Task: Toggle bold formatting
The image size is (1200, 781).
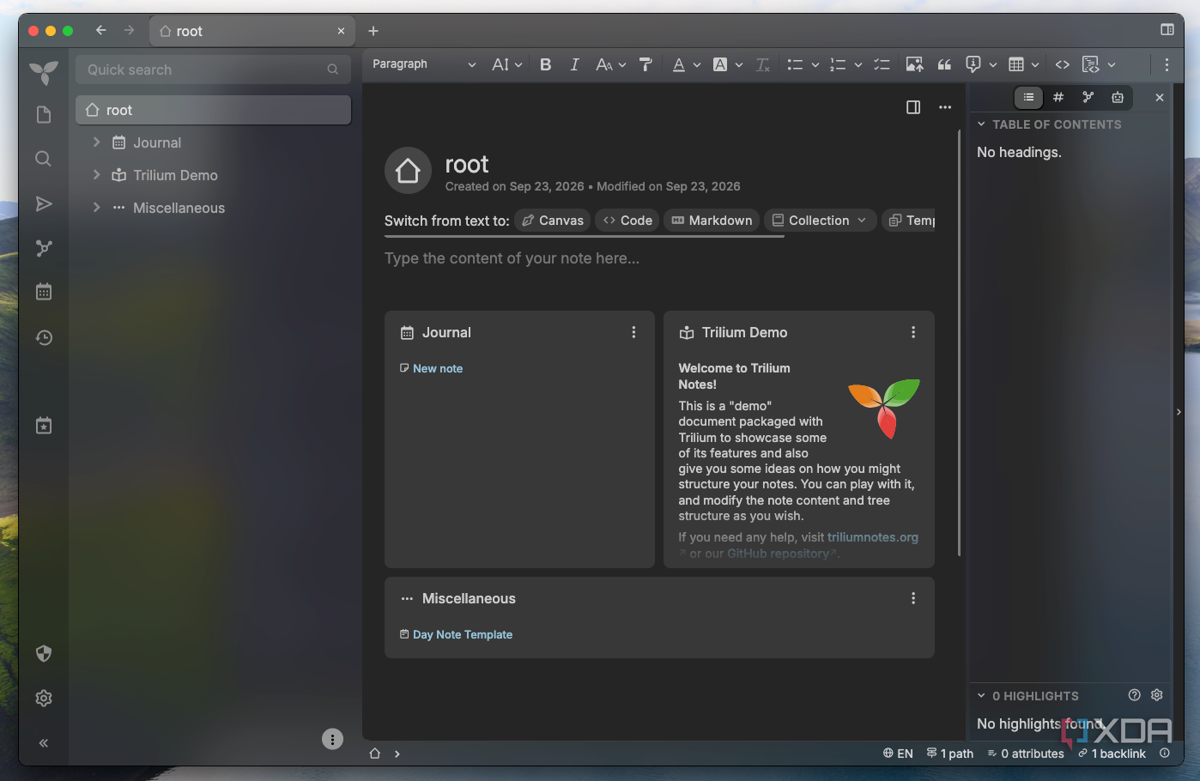Action: (x=545, y=64)
